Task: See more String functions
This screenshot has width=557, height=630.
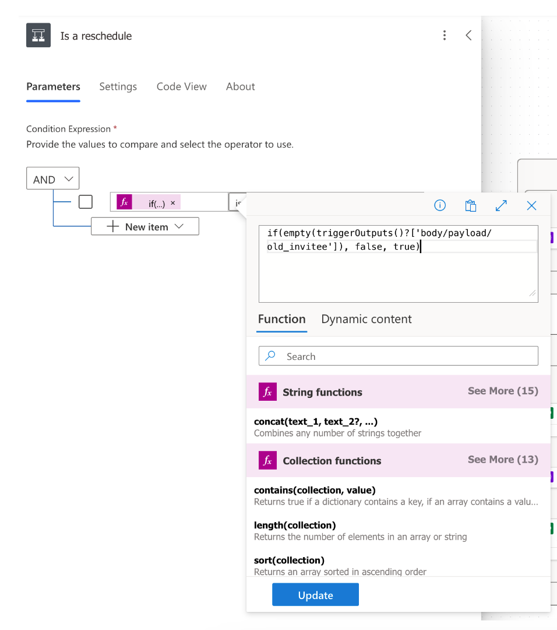Action: 502,391
